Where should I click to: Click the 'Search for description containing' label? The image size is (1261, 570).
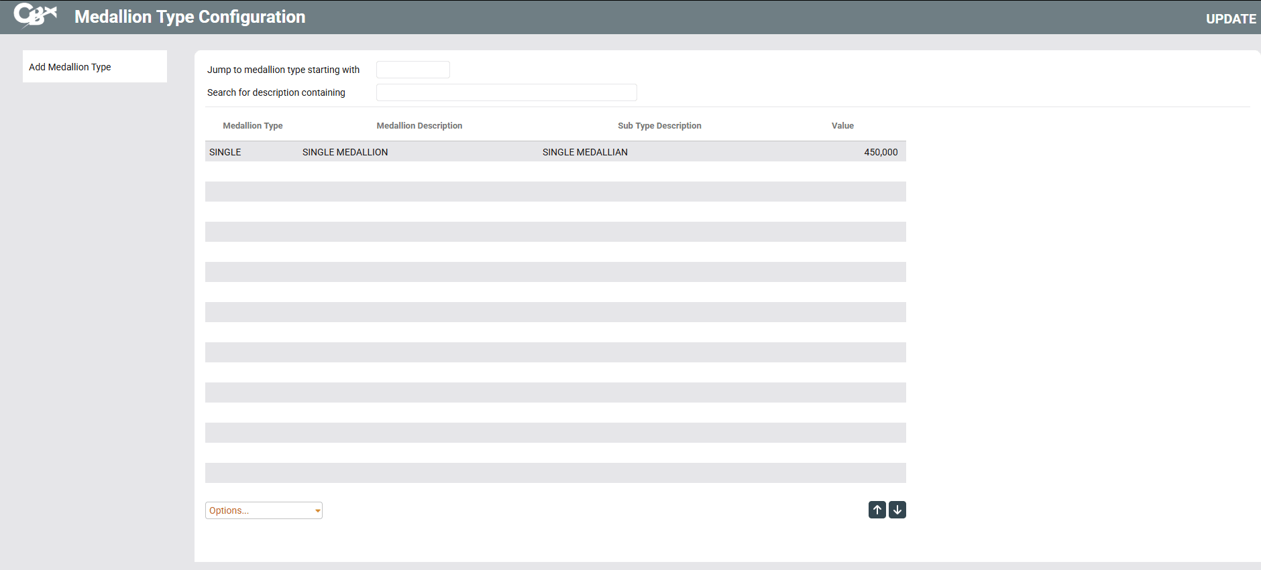(276, 92)
